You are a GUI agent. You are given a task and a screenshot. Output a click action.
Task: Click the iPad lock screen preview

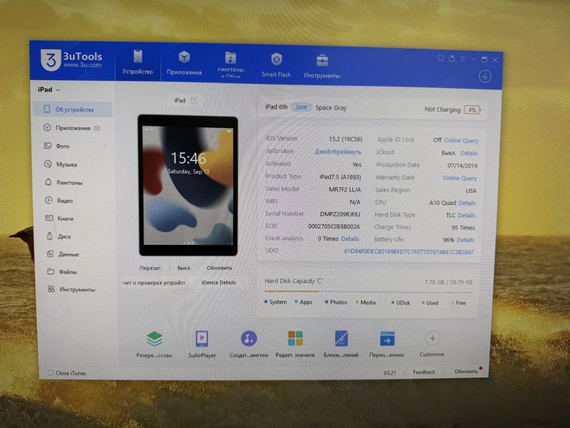pos(188,185)
